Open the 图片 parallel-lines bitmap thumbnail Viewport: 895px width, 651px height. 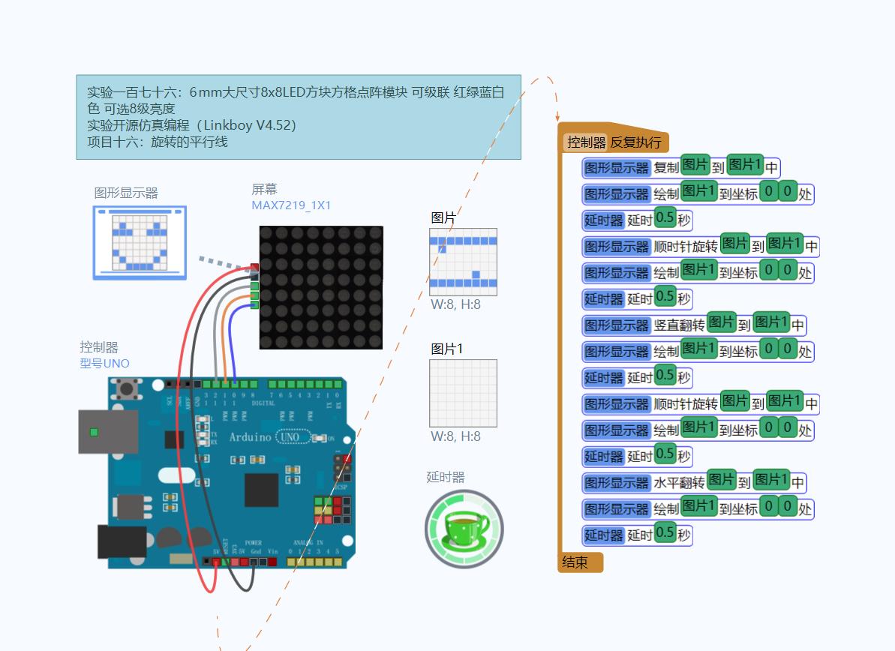pos(463,262)
